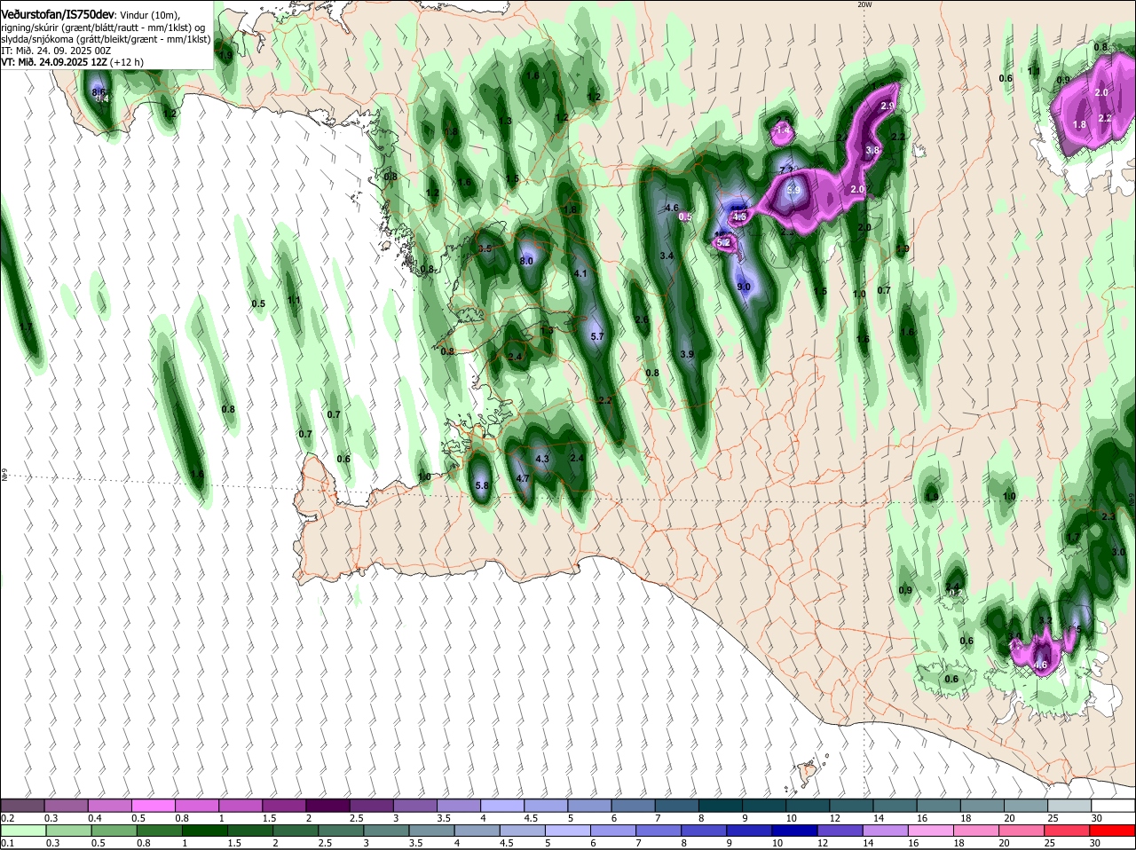The height and width of the screenshot is (850, 1136).
Task: Click the 9.0 precipitation value on map
Action: tap(744, 287)
